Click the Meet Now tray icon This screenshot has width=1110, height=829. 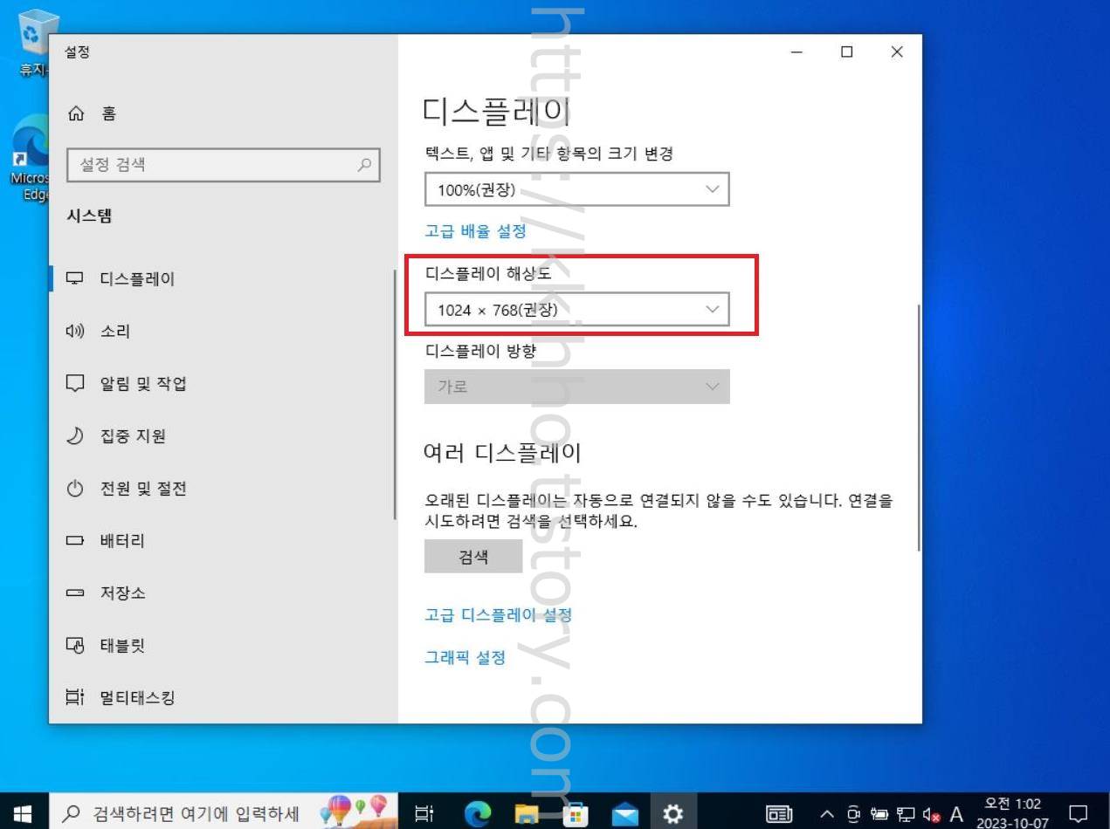pos(853,815)
